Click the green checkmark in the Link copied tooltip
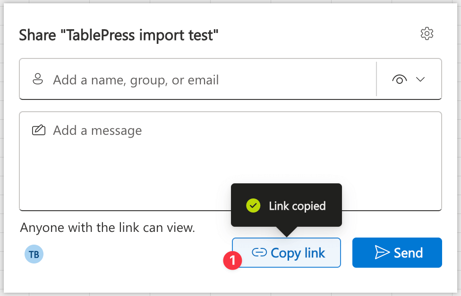This screenshot has height=296, width=461. (x=253, y=206)
